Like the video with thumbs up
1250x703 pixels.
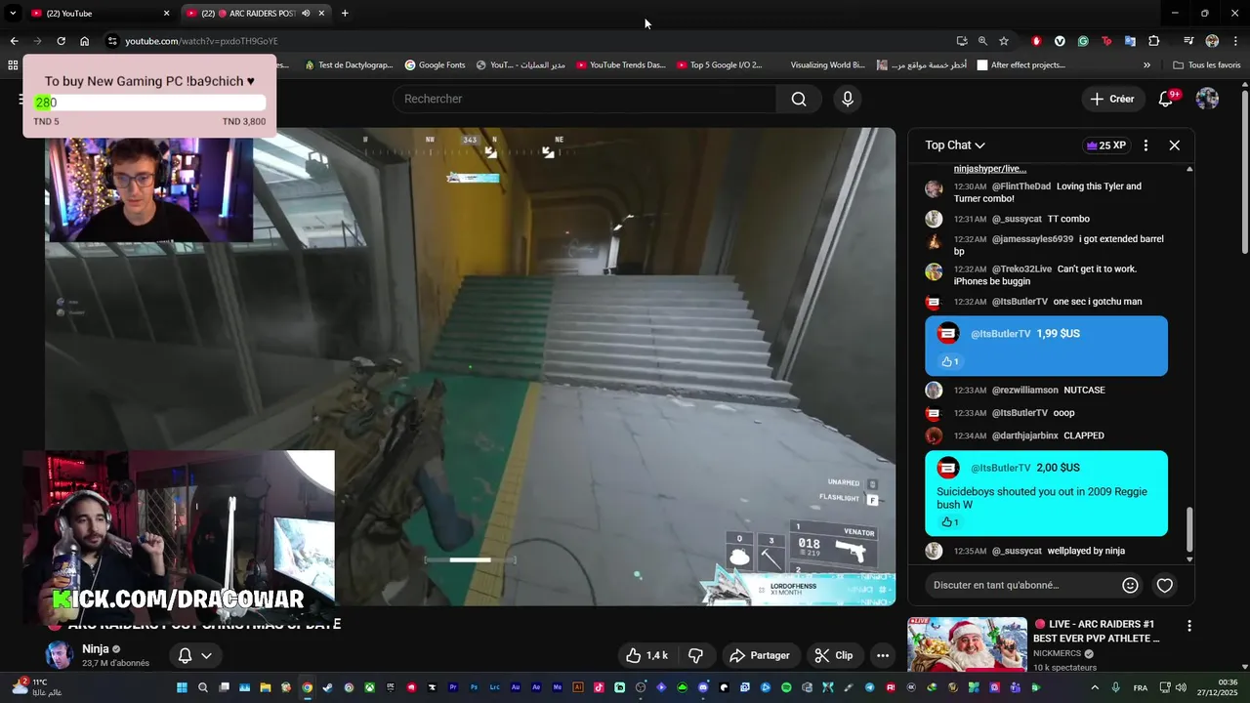646,655
